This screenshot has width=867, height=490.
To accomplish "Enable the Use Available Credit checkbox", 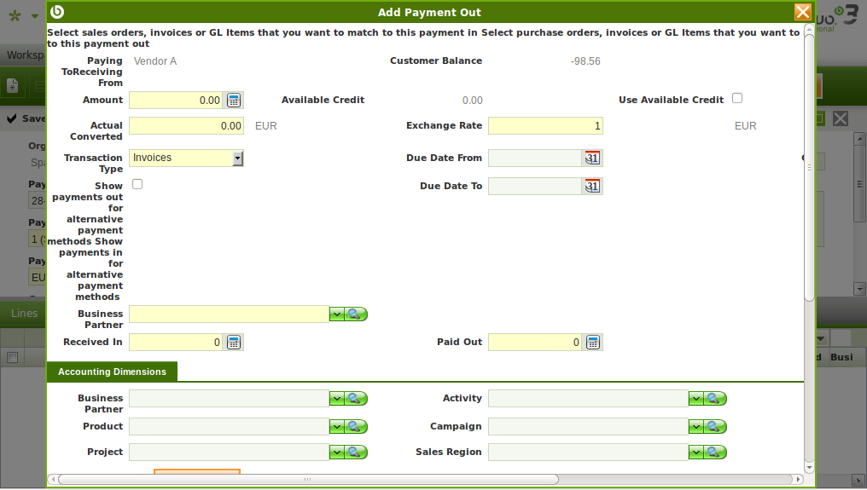I will 737,98.
